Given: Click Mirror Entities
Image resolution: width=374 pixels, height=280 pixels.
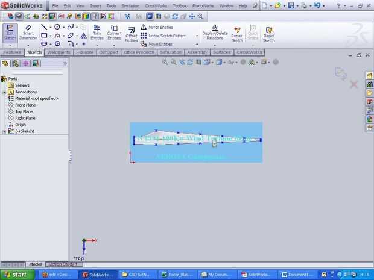Looking at the screenshot, I should pyautogui.click(x=157, y=27).
